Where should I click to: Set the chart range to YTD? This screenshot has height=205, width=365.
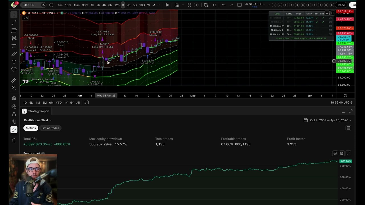[x=58, y=102]
